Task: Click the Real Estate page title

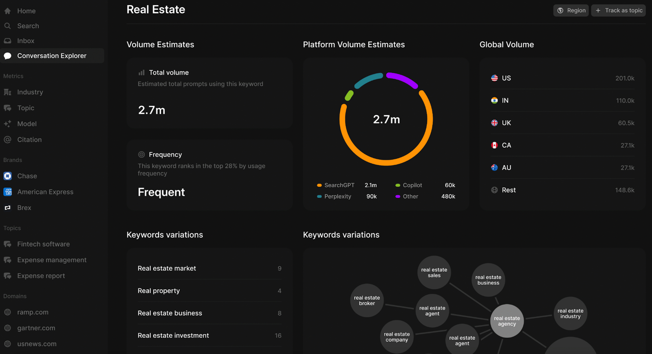Action: tap(156, 9)
